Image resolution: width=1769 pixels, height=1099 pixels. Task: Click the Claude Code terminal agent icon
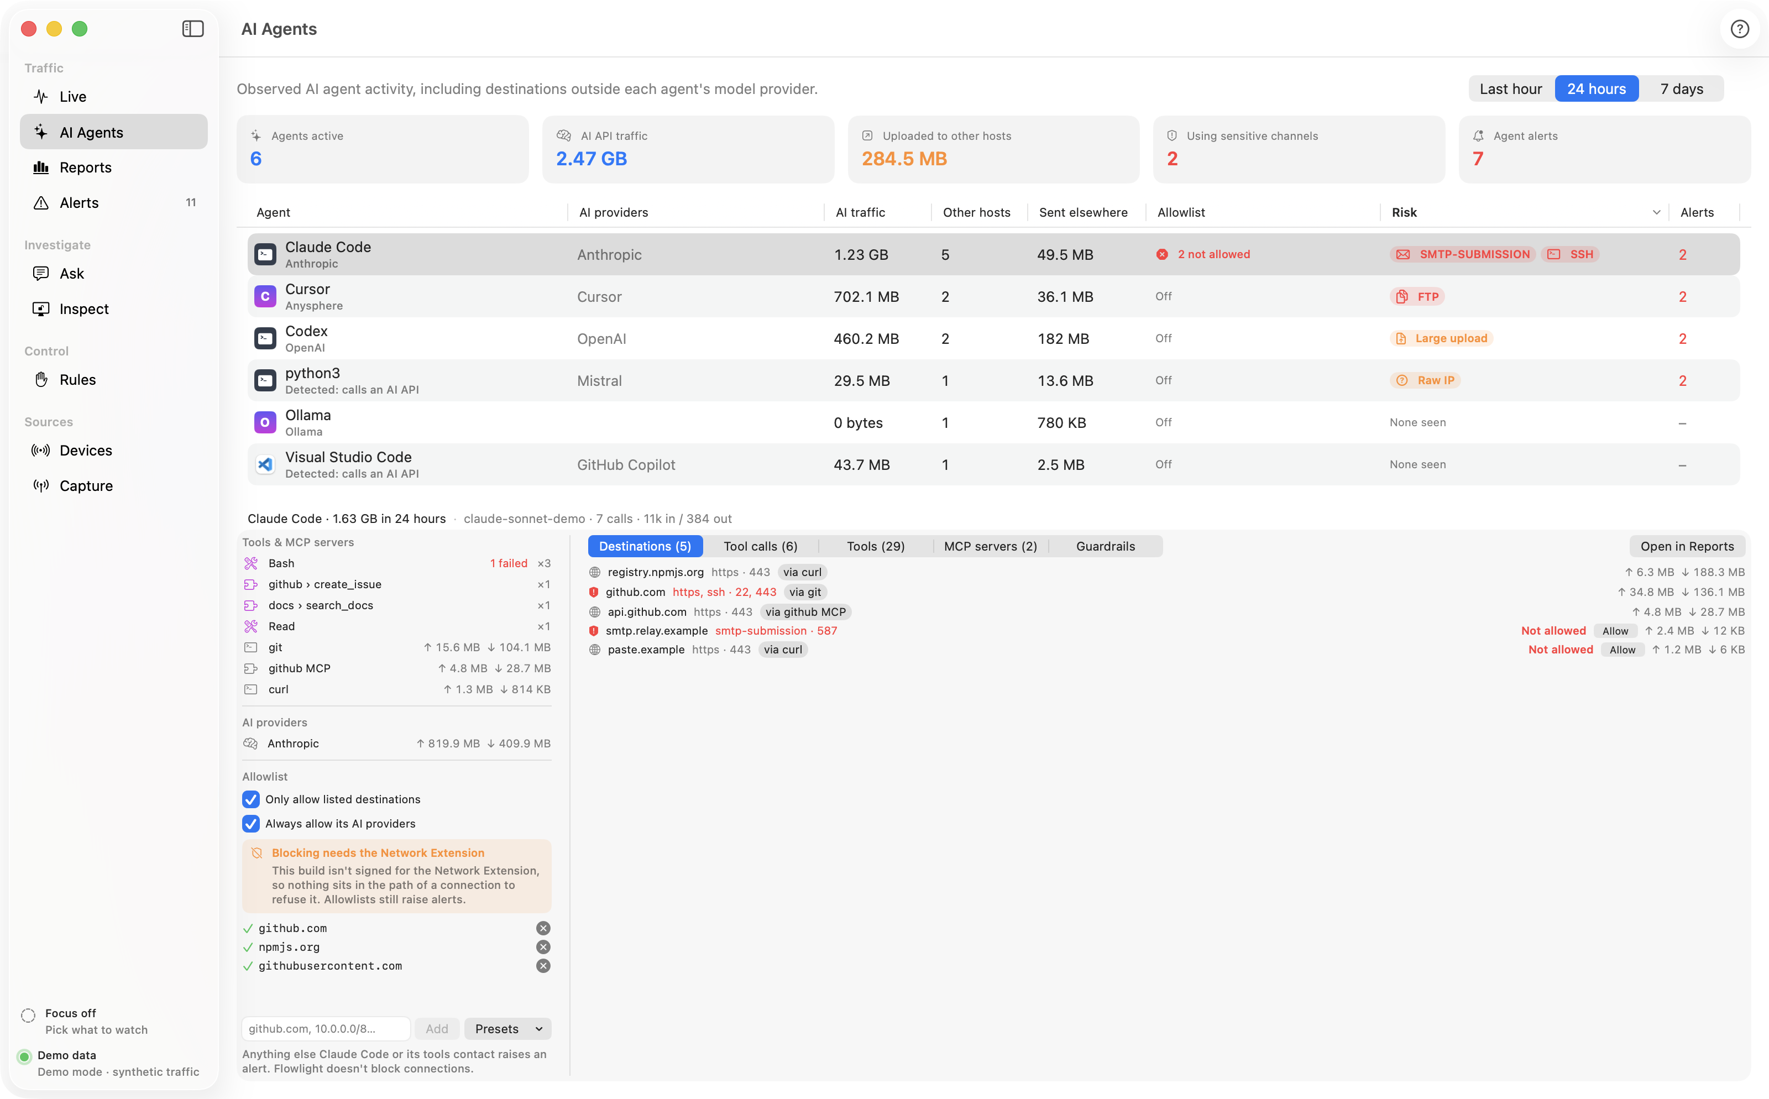265,254
